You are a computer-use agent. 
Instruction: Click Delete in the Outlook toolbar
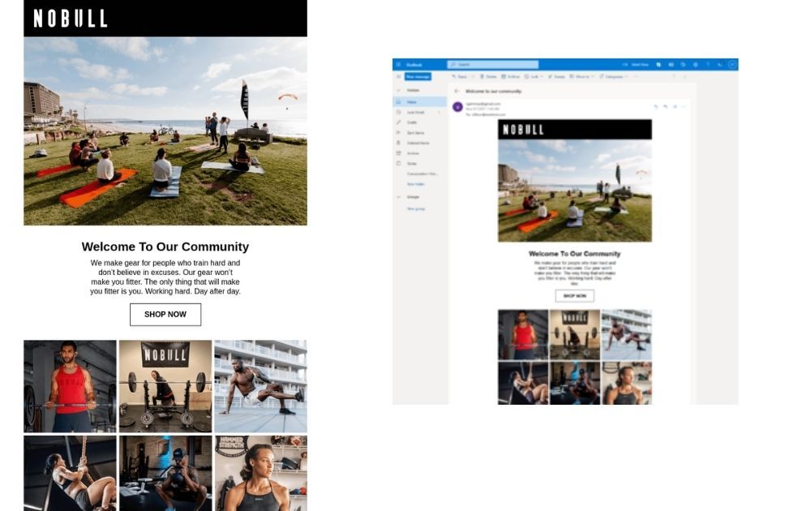pos(488,76)
